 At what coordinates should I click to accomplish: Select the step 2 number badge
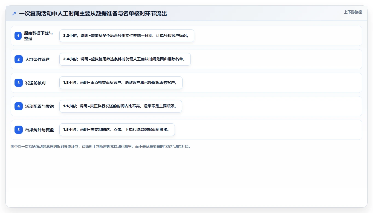pyautogui.click(x=18, y=59)
